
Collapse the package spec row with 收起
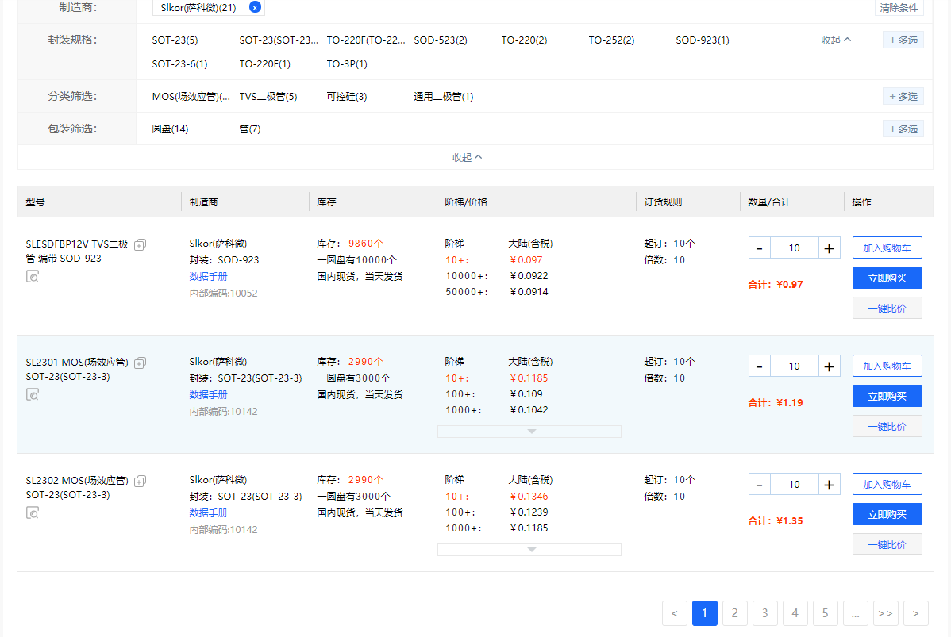click(836, 40)
